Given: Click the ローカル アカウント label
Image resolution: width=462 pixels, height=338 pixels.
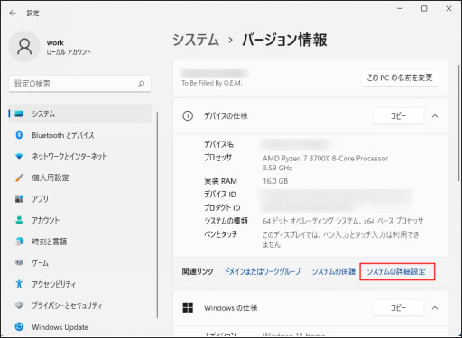Looking at the screenshot, I should (69, 52).
